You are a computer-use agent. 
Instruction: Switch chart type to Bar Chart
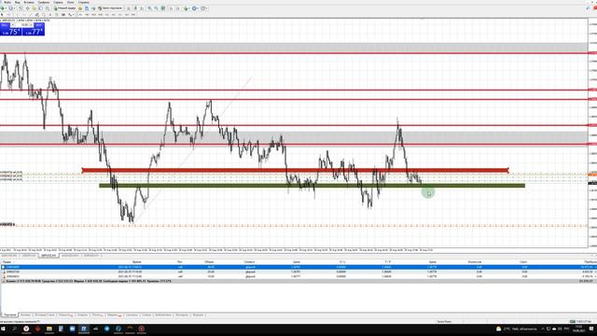[x=128, y=8]
